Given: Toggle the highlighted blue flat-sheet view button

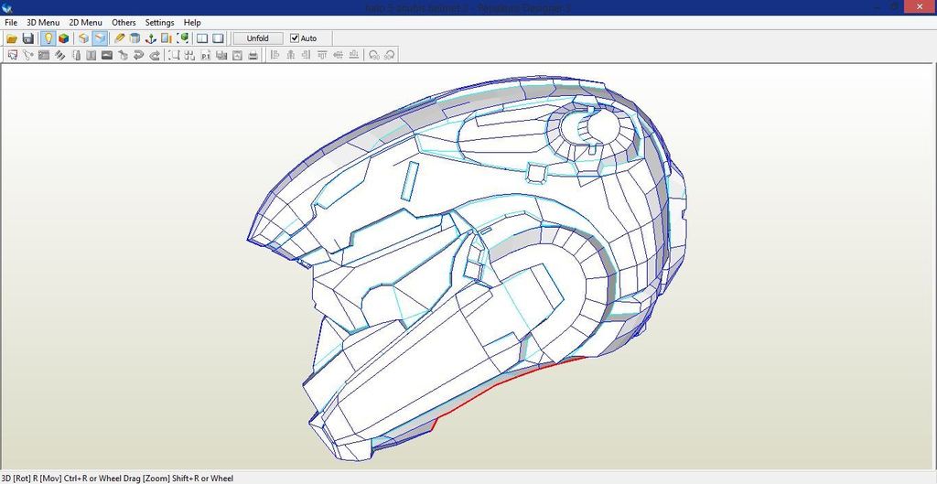Looking at the screenshot, I should click(x=99, y=38).
